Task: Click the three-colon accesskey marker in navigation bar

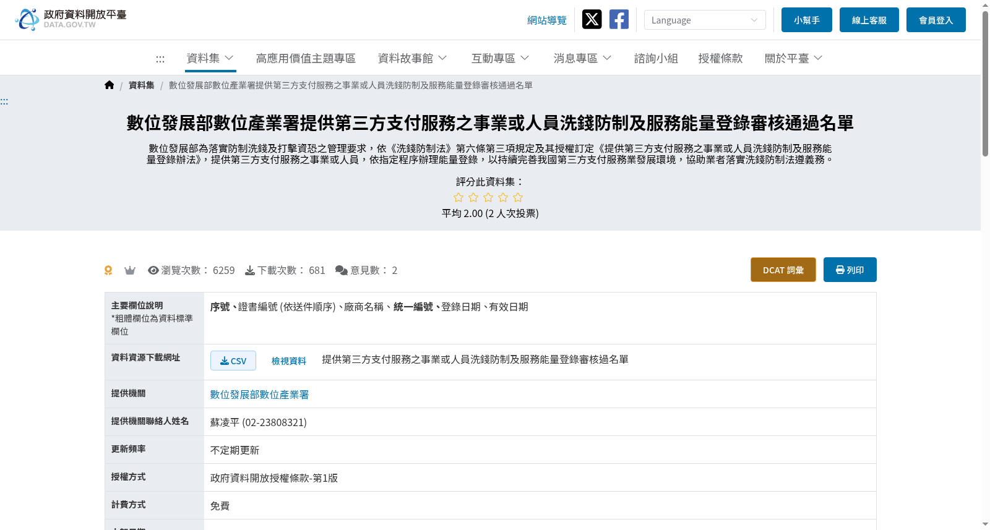Action: click(x=160, y=59)
